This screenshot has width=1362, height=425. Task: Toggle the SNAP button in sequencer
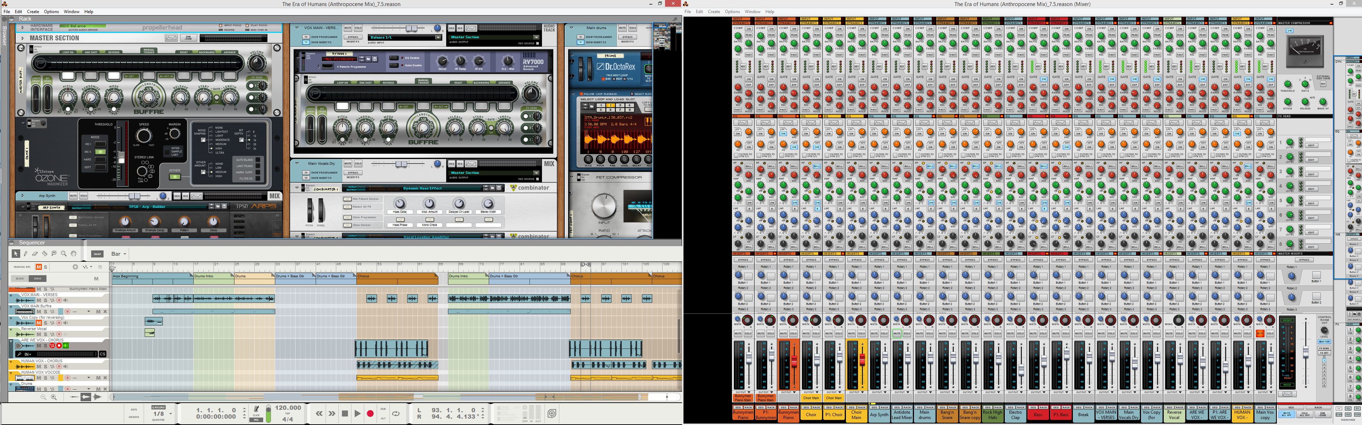pos(97,254)
